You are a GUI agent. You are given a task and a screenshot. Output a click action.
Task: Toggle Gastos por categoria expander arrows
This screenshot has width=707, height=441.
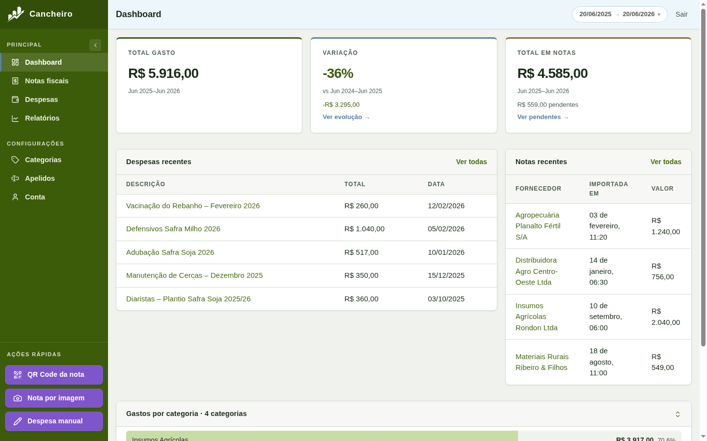coord(678,414)
